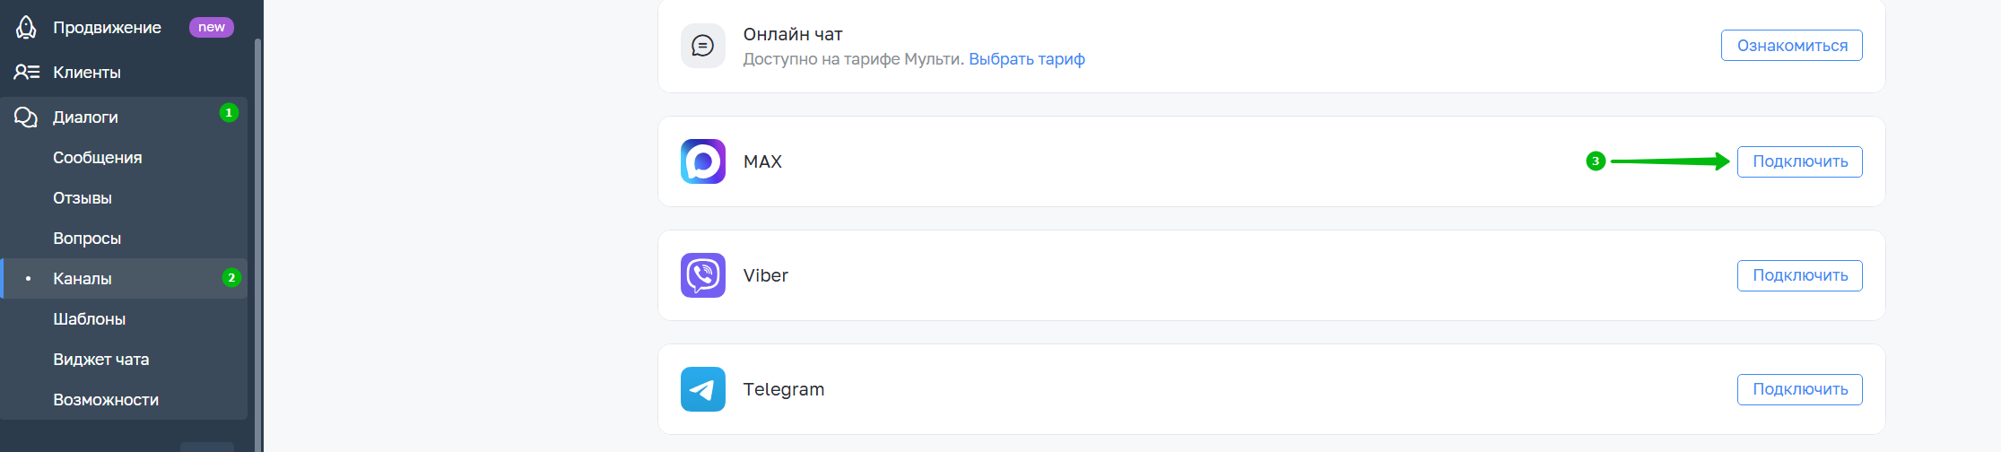This screenshot has height=452, width=2001.
Task: Collapse the Диалоги menu section
Action: [x=85, y=117]
